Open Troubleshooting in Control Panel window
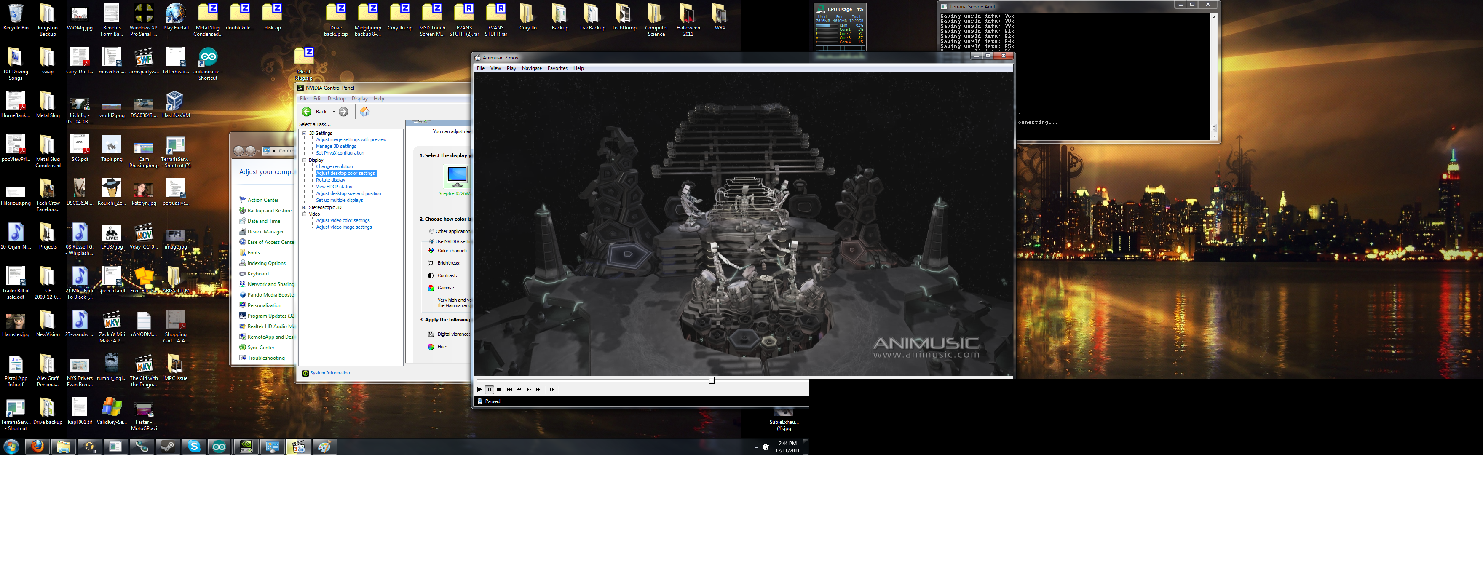This screenshot has width=1483, height=583. pyautogui.click(x=266, y=358)
